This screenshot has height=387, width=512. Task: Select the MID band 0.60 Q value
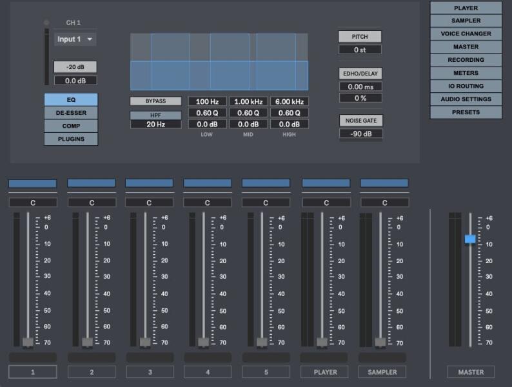point(248,113)
